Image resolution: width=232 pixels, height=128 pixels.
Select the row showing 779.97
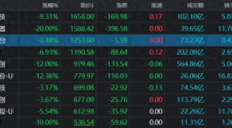click(116, 76)
